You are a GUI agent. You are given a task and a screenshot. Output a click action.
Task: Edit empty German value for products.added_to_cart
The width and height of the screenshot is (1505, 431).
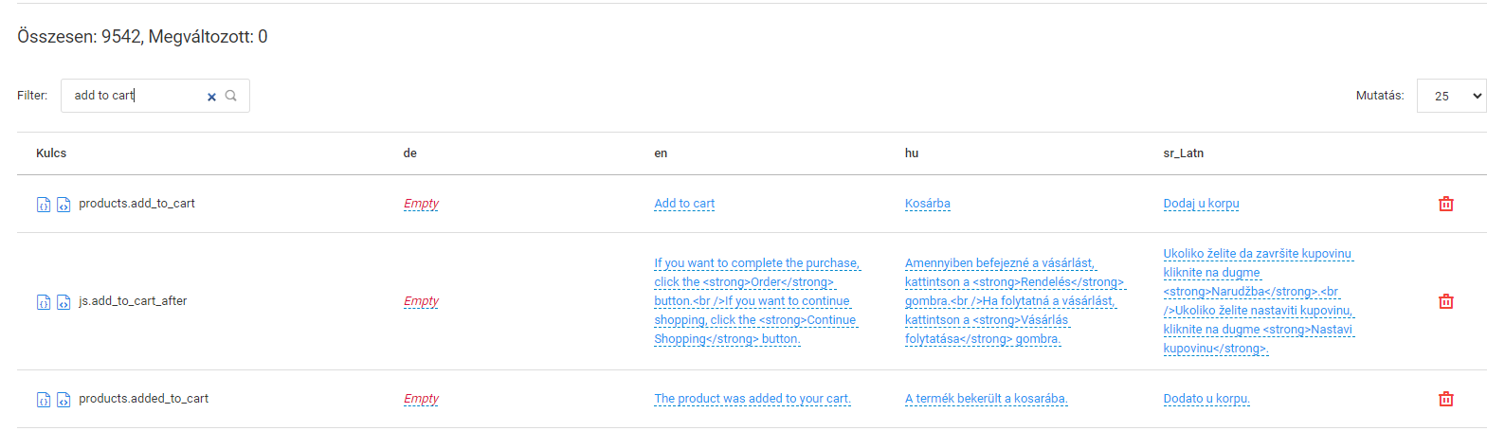coord(421,399)
